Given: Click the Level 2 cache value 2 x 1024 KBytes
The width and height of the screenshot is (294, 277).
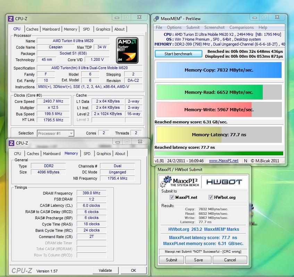Looking at the screenshot, I should click(108, 114).
